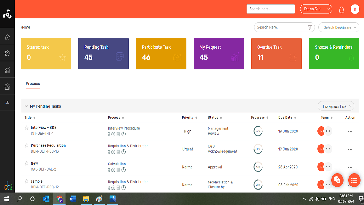This screenshot has width=364, height=205.
Task: Click the Home breadcrumb link
Action: 25,27
